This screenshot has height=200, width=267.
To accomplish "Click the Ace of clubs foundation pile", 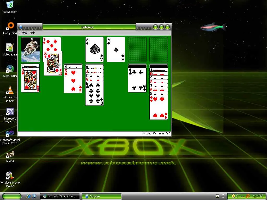I will pos(116,49).
